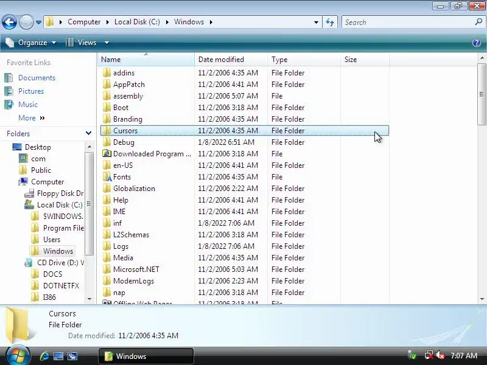Select Desktop in the folder tree

[38, 147]
